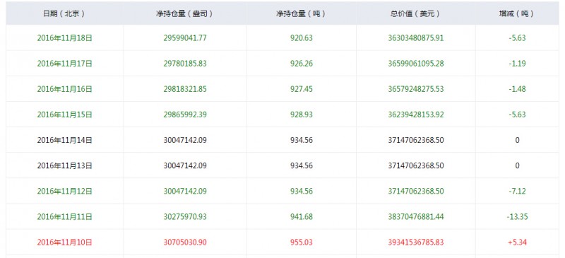
Task: Select ounce value 29818321.85
Action: click(185, 89)
